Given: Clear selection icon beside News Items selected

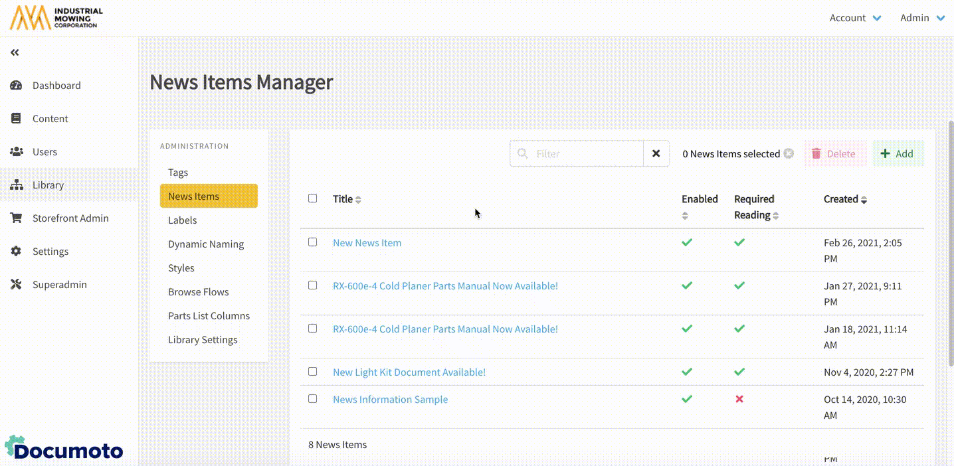Looking at the screenshot, I should coord(789,153).
